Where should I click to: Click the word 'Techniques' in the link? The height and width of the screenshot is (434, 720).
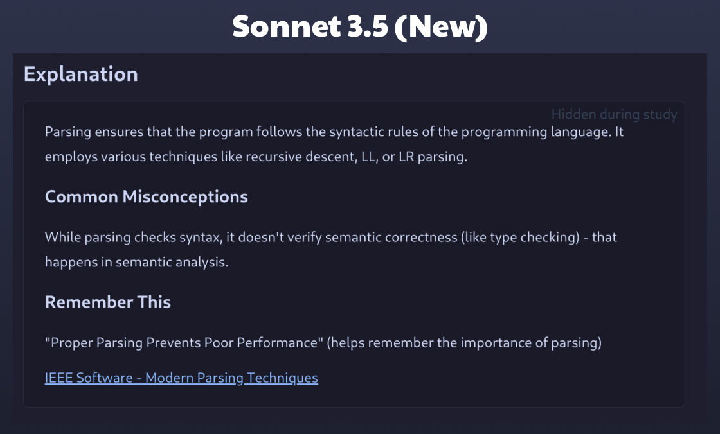[x=282, y=378]
